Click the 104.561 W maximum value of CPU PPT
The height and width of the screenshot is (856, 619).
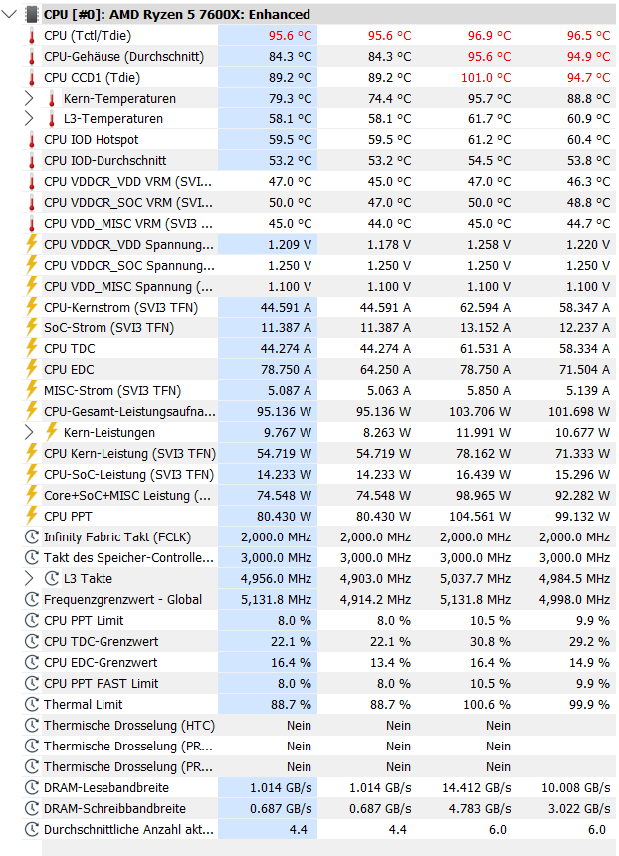(x=480, y=516)
